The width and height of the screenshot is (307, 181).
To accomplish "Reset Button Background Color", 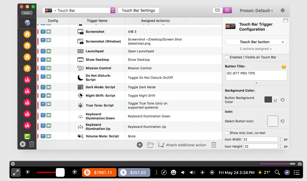I will [283, 100].
